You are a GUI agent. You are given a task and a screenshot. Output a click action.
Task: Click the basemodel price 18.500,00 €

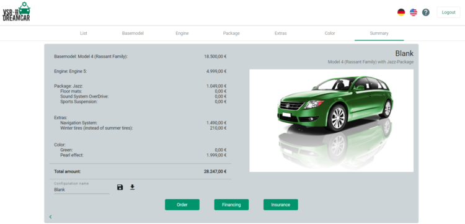click(x=215, y=56)
